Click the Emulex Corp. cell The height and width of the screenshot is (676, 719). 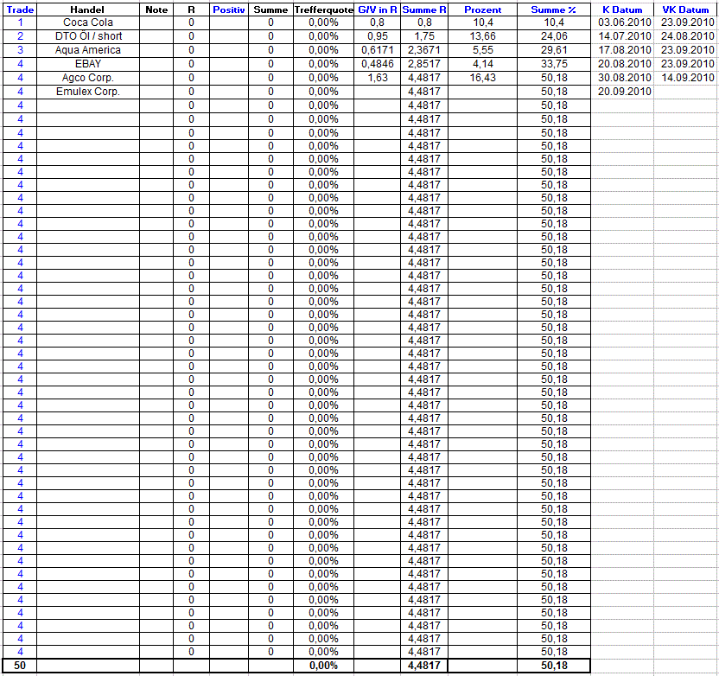(x=88, y=92)
